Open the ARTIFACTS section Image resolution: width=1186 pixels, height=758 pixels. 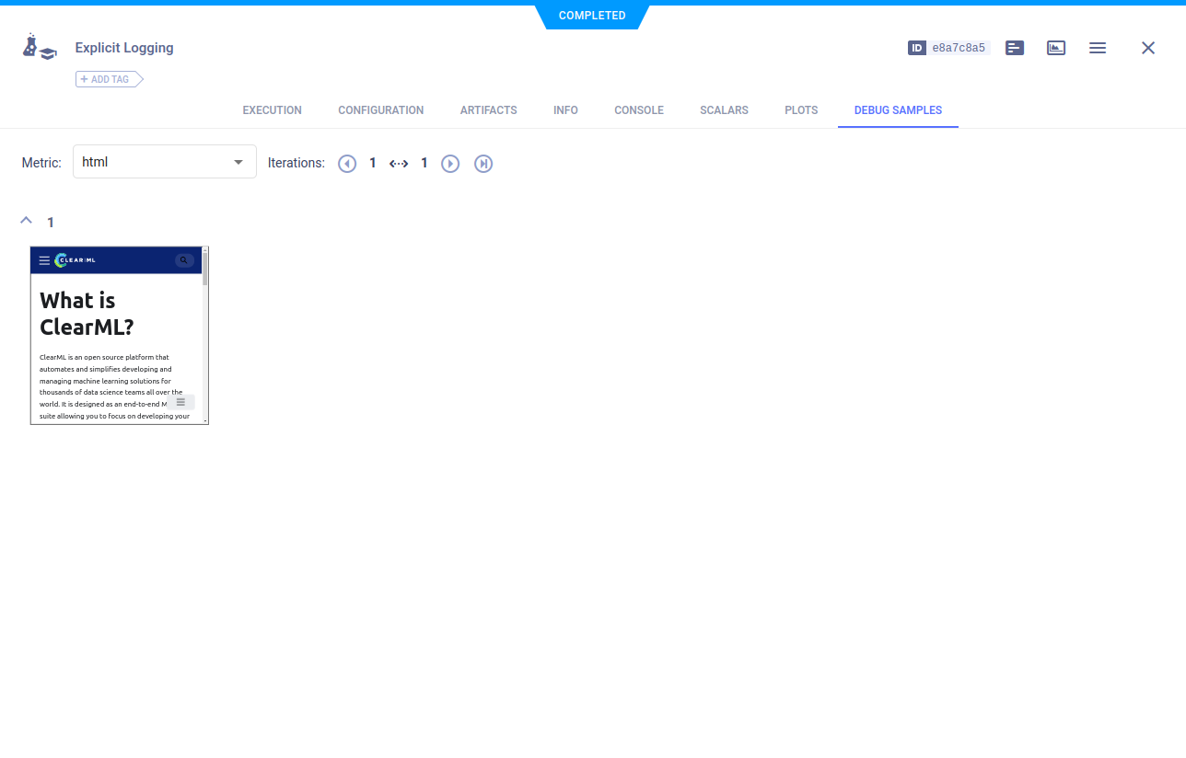(488, 109)
